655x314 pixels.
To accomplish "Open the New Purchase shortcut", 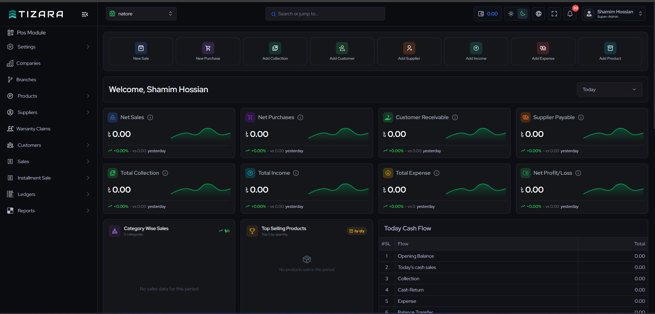I will (x=208, y=51).
